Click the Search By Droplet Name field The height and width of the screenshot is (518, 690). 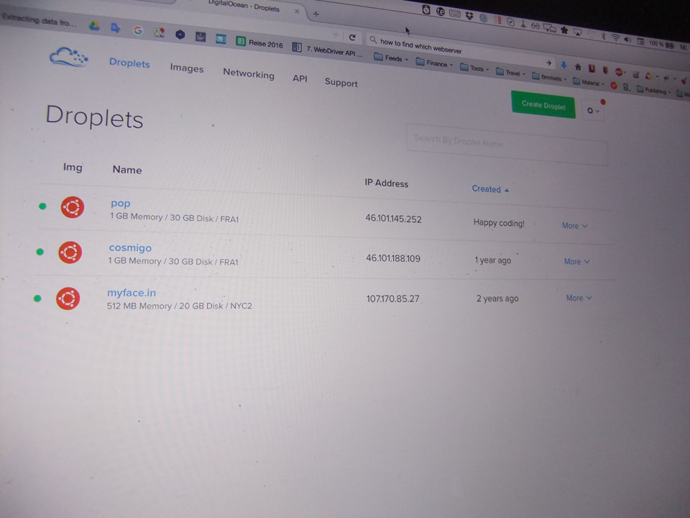[506, 145]
